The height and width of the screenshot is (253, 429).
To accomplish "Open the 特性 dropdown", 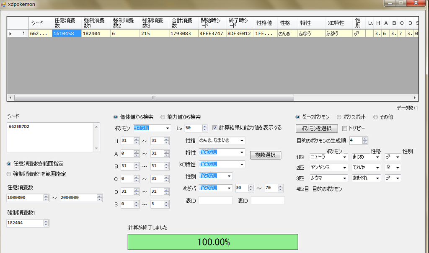I will click(222, 152).
